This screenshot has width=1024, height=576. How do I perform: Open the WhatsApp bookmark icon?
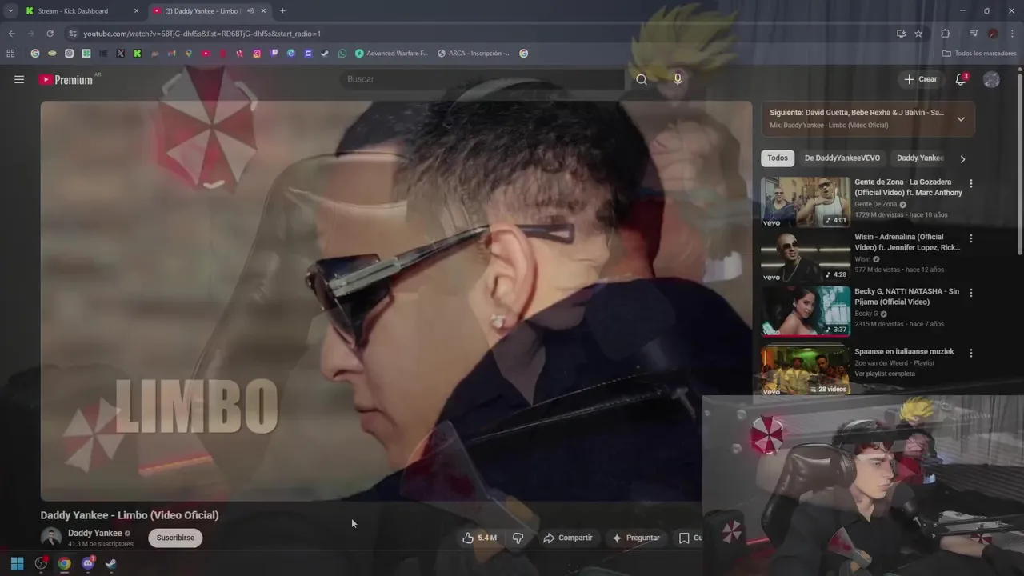tap(342, 54)
